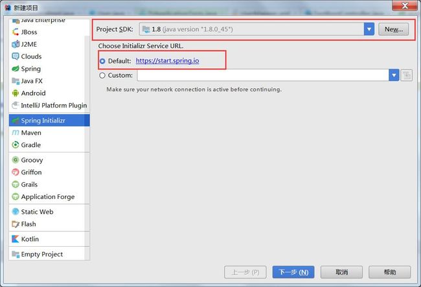Click the Application Forge list label
This screenshot has height=287, width=421.
[48, 197]
